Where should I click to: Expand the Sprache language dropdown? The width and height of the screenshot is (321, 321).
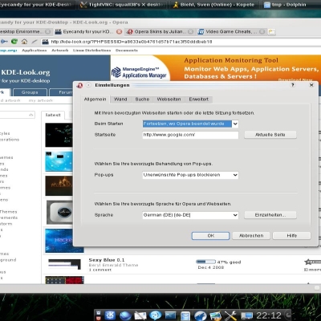coord(235,215)
